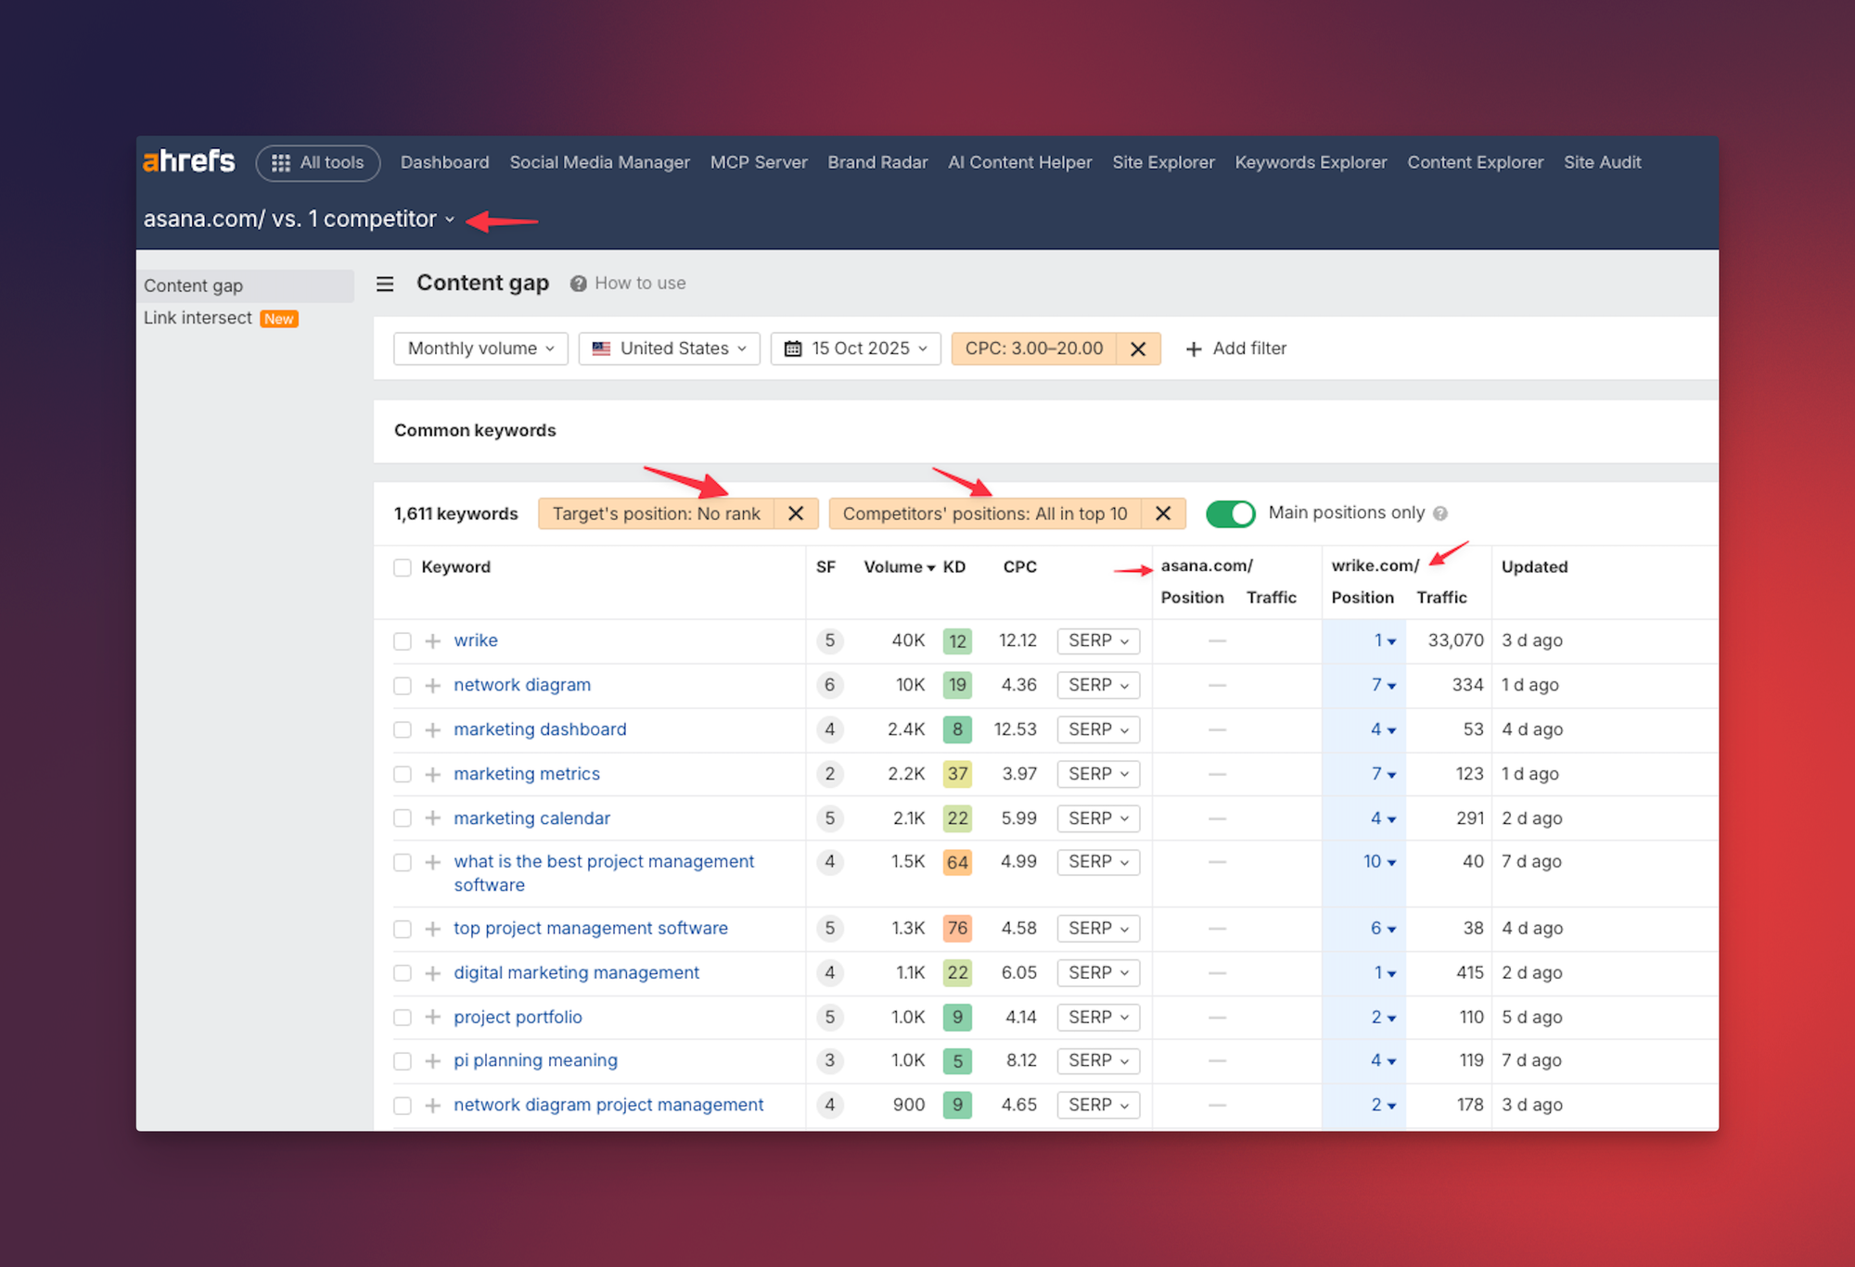This screenshot has width=1855, height=1267.
Task: Remove Target's position No rank filter
Action: (x=796, y=513)
